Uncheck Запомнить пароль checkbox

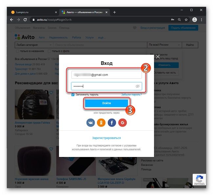73,95
